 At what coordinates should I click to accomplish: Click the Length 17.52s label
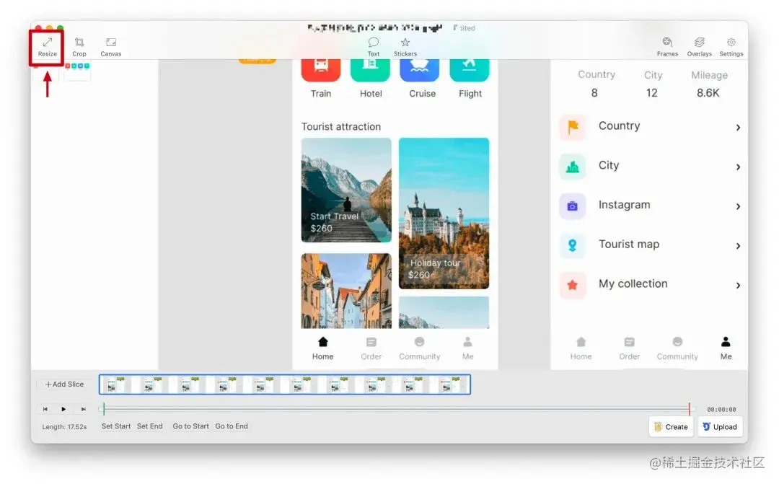point(65,427)
